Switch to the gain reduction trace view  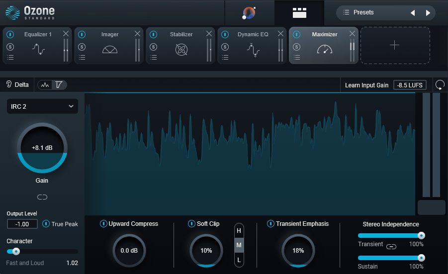(x=59, y=85)
